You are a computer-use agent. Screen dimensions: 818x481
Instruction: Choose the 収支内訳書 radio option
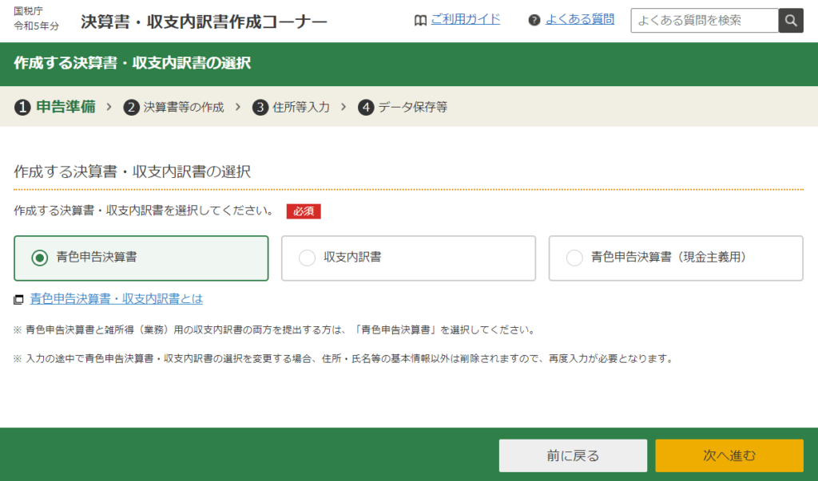tap(307, 258)
